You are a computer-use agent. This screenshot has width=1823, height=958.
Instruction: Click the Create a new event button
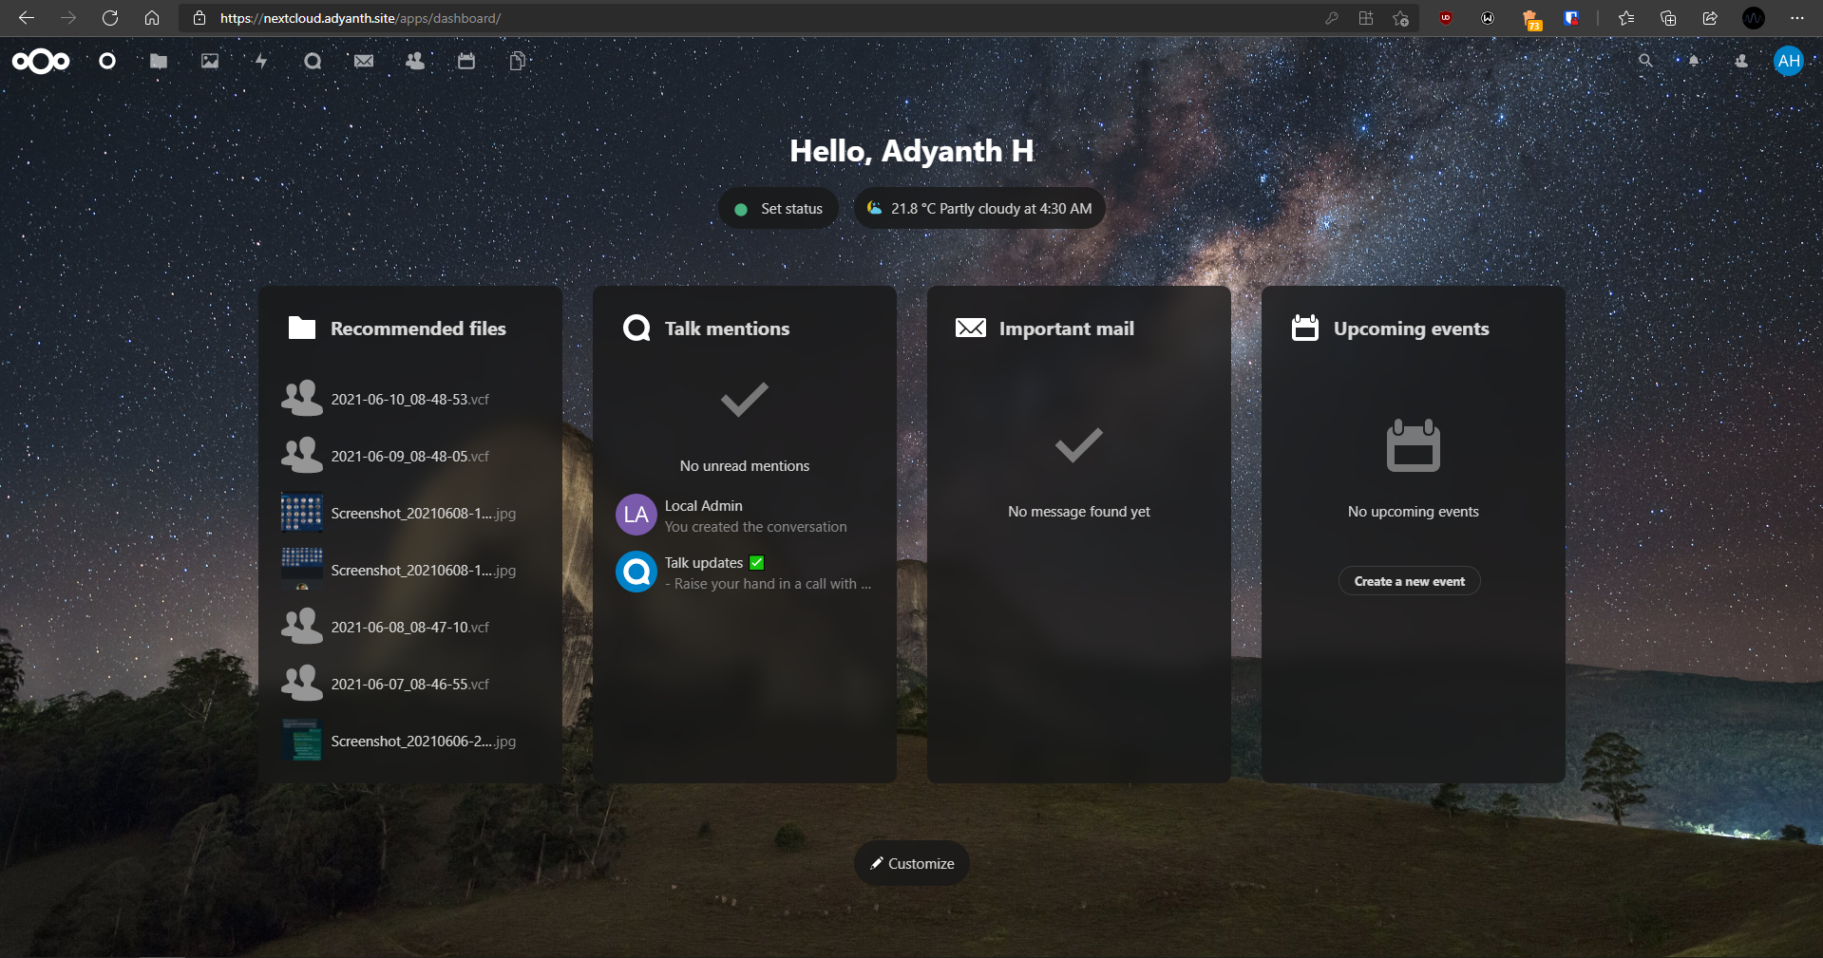pos(1409,581)
